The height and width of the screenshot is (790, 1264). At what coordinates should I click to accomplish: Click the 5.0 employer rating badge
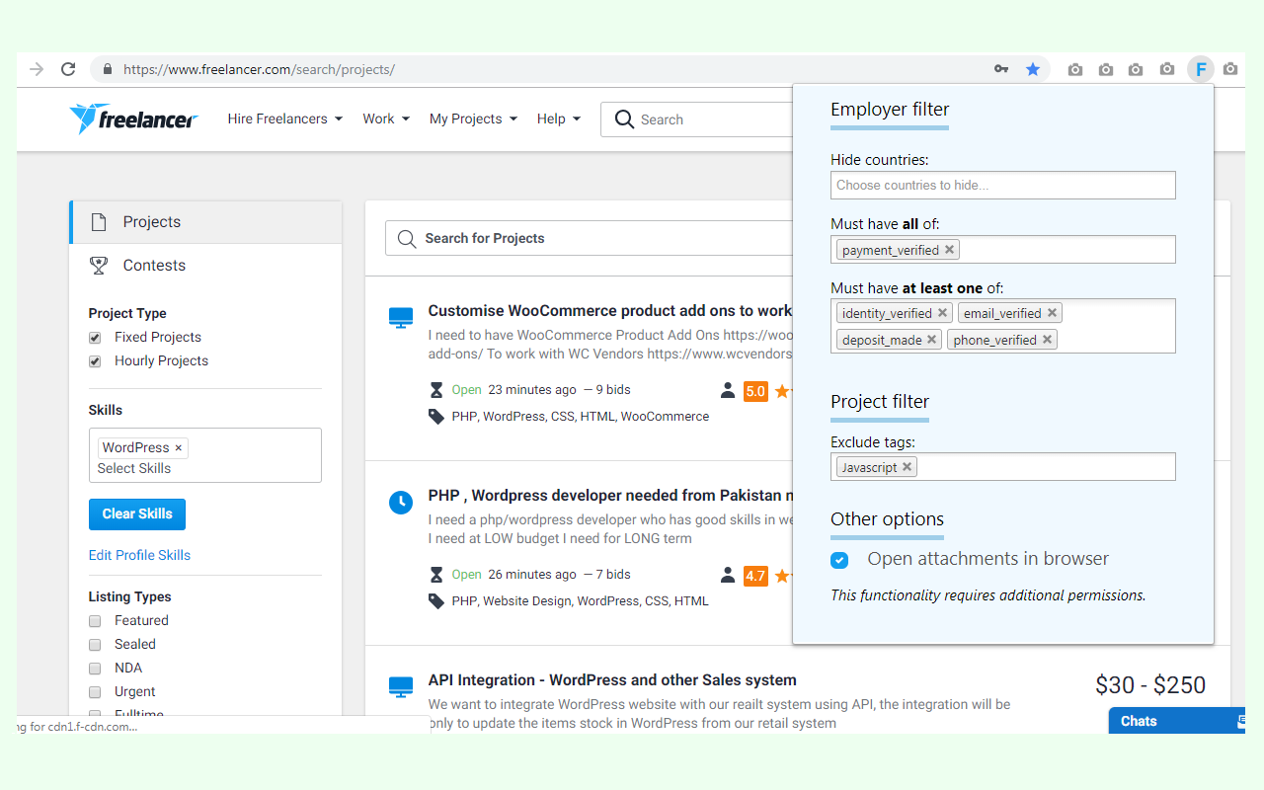pyautogui.click(x=755, y=391)
